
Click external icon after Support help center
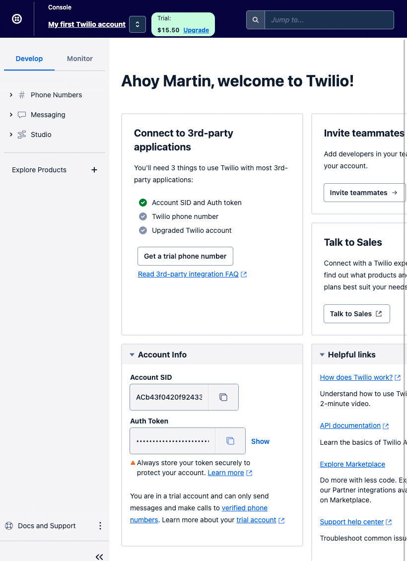389,522
